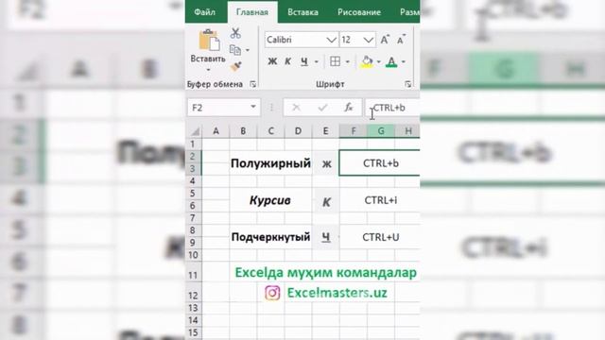Image resolution: width=605 pixels, height=340 pixels.
Task: Toggle italic with the К button
Action: pos(287,61)
